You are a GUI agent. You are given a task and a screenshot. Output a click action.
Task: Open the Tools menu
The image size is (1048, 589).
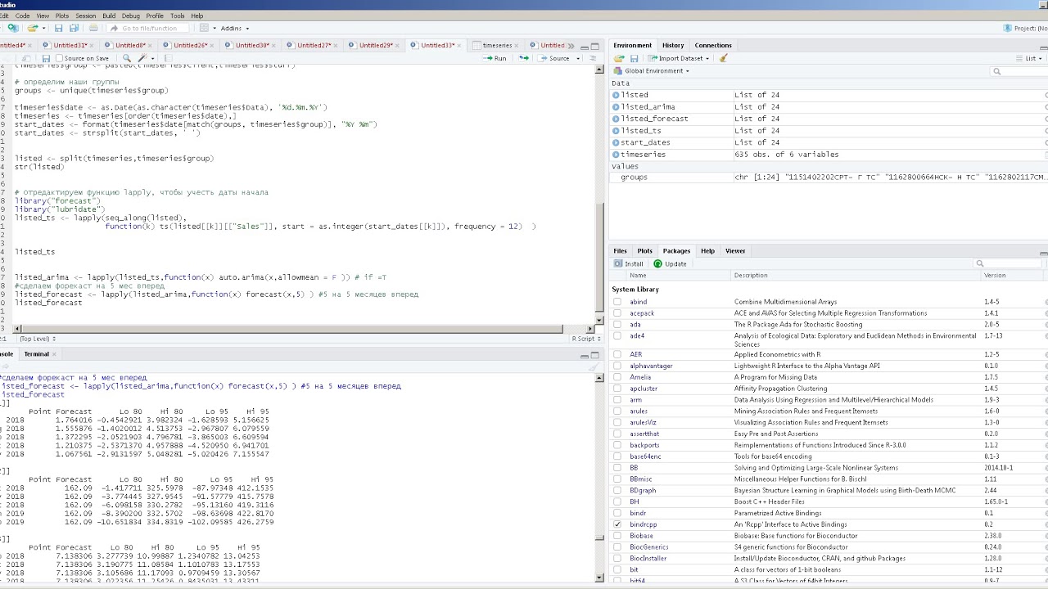click(x=177, y=16)
